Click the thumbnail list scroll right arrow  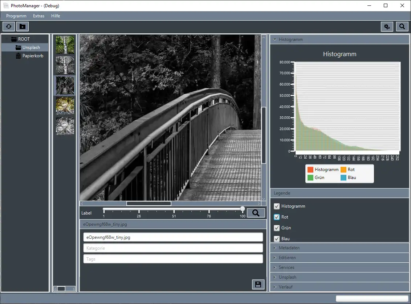pyautogui.click(x=74, y=288)
